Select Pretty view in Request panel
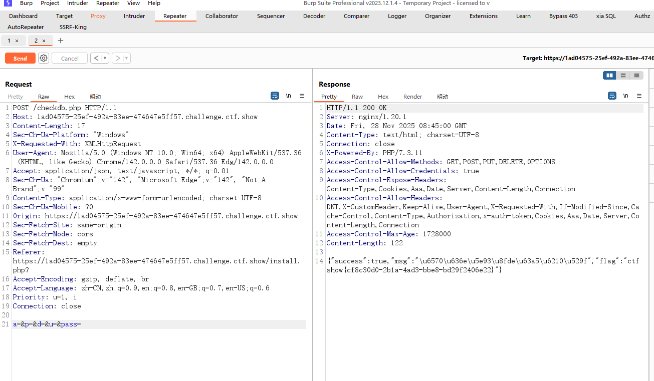This screenshot has width=654, height=381. [x=15, y=97]
